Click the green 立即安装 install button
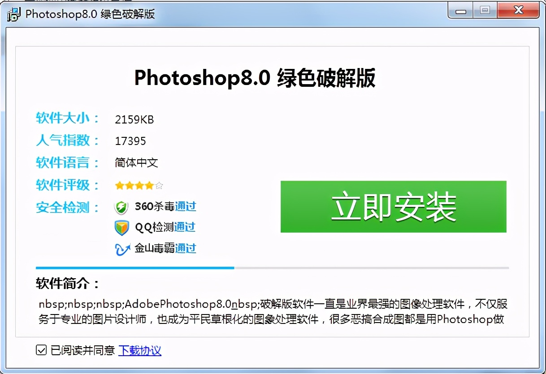The image size is (546, 374). [393, 207]
